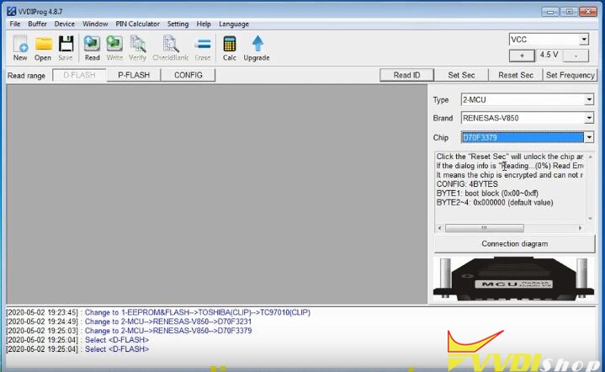Open the Device menu

[65, 24]
